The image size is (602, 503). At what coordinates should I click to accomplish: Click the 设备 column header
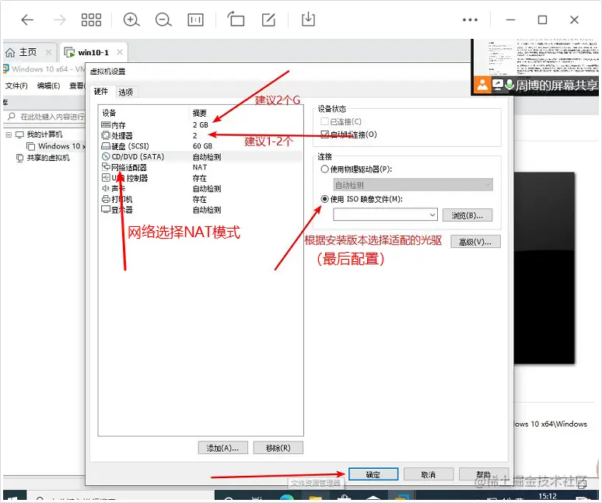[109, 113]
